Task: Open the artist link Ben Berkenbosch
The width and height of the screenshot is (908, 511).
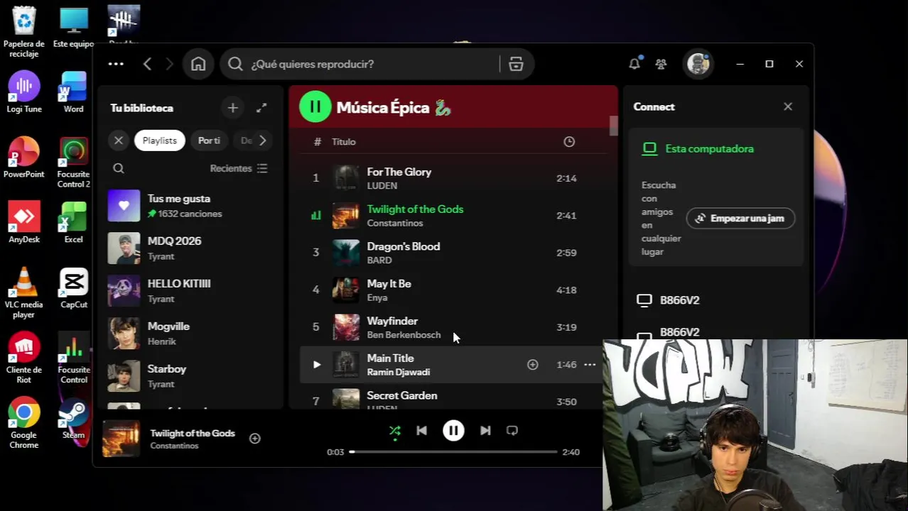Action: point(404,335)
